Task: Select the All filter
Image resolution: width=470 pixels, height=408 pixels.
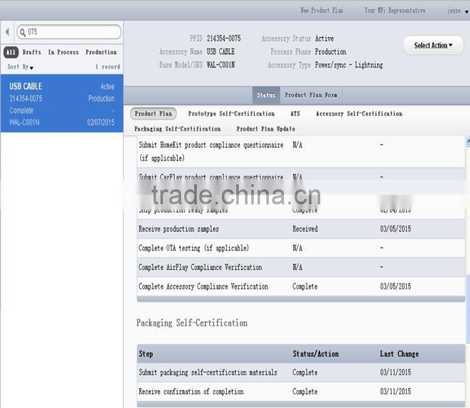Action: pyautogui.click(x=11, y=53)
